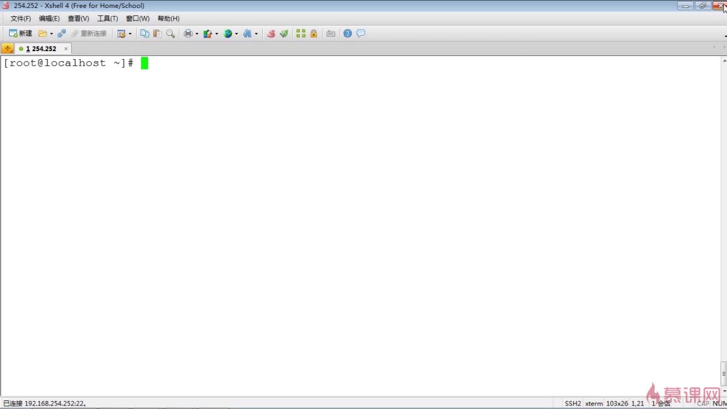Screen dimensions: 727x409
Task: Minimize the Xshell window
Action: [x=686, y=6]
